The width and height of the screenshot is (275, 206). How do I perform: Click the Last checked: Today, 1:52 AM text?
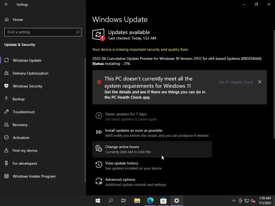click(x=132, y=38)
